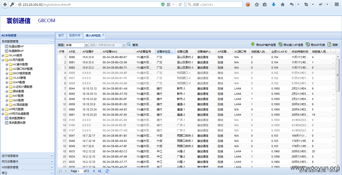342x175 pixels.
Task: Open the query value combo dropdown arrow
Action: pos(124,45)
